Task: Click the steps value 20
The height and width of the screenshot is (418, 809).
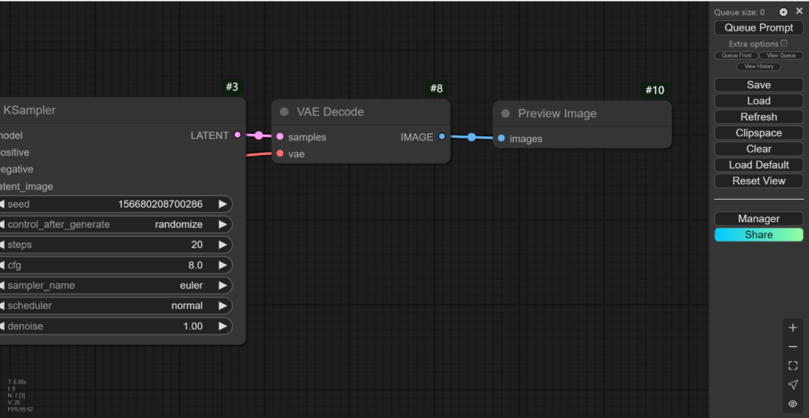Action: 196,245
